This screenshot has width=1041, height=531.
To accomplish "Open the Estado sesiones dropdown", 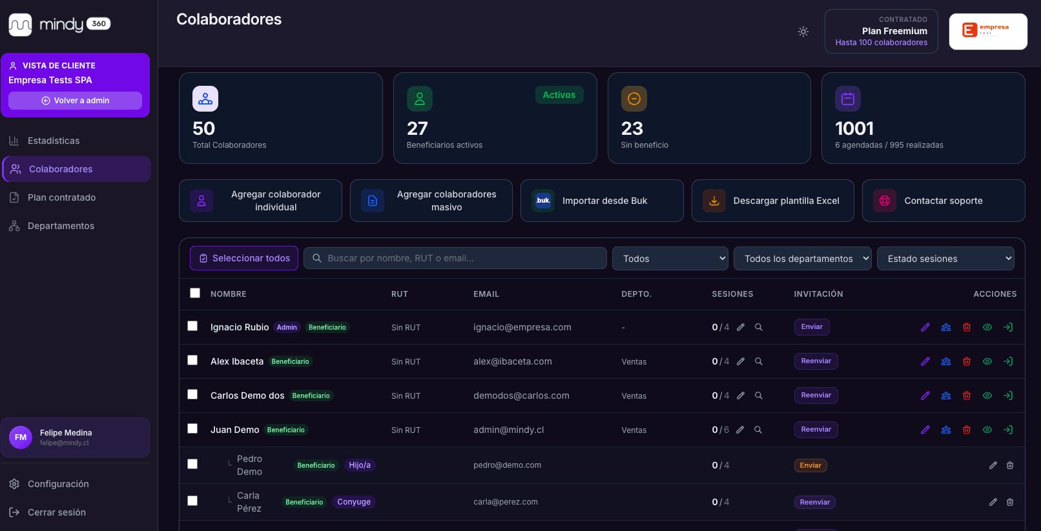I will point(945,259).
